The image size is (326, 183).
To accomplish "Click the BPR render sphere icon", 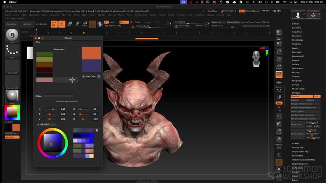I will [279, 32].
